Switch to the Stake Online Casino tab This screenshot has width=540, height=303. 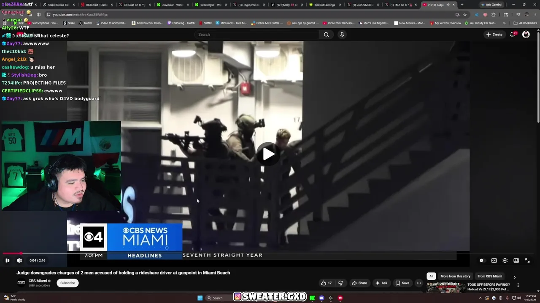pyautogui.click(x=58, y=5)
